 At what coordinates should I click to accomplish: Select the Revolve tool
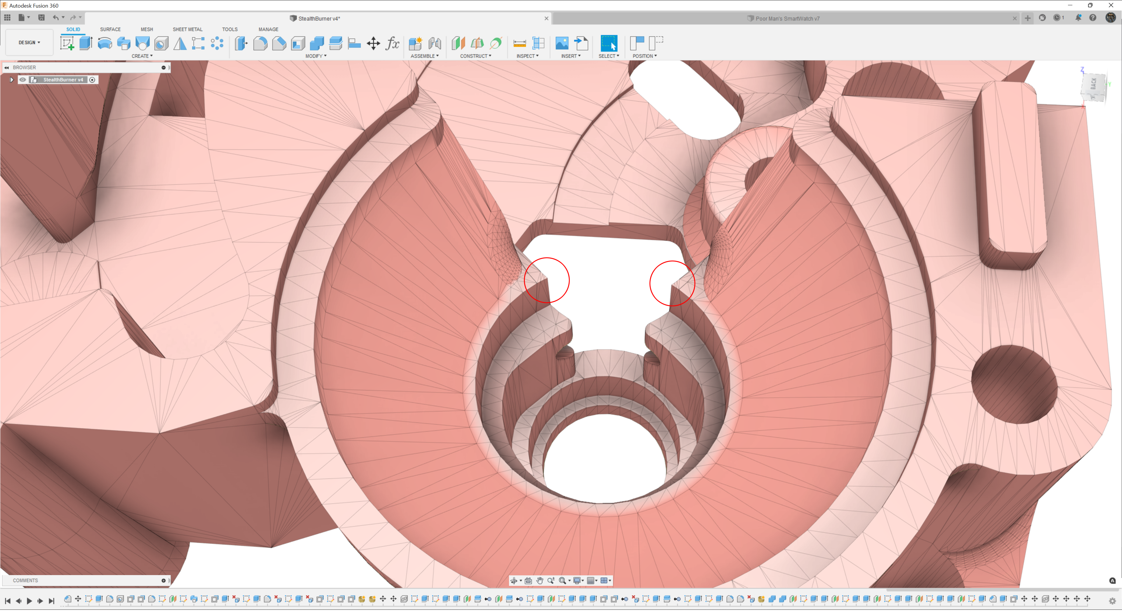(105, 43)
